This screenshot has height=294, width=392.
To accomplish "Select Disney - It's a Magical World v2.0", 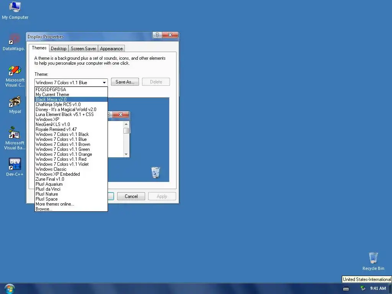I will 71,109.
